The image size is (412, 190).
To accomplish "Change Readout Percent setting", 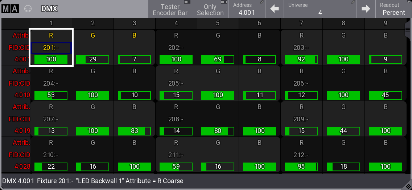I will (x=394, y=9).
